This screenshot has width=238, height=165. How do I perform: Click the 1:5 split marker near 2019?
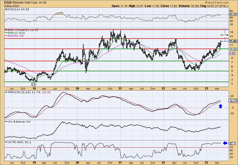point(34,84)
